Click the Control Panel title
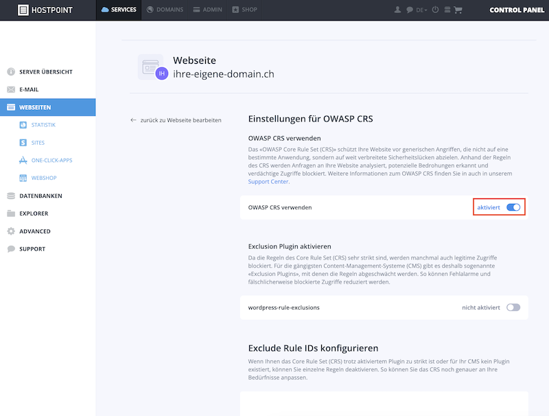The height and width of the screenshot is (416, 549). pos(517,10)
